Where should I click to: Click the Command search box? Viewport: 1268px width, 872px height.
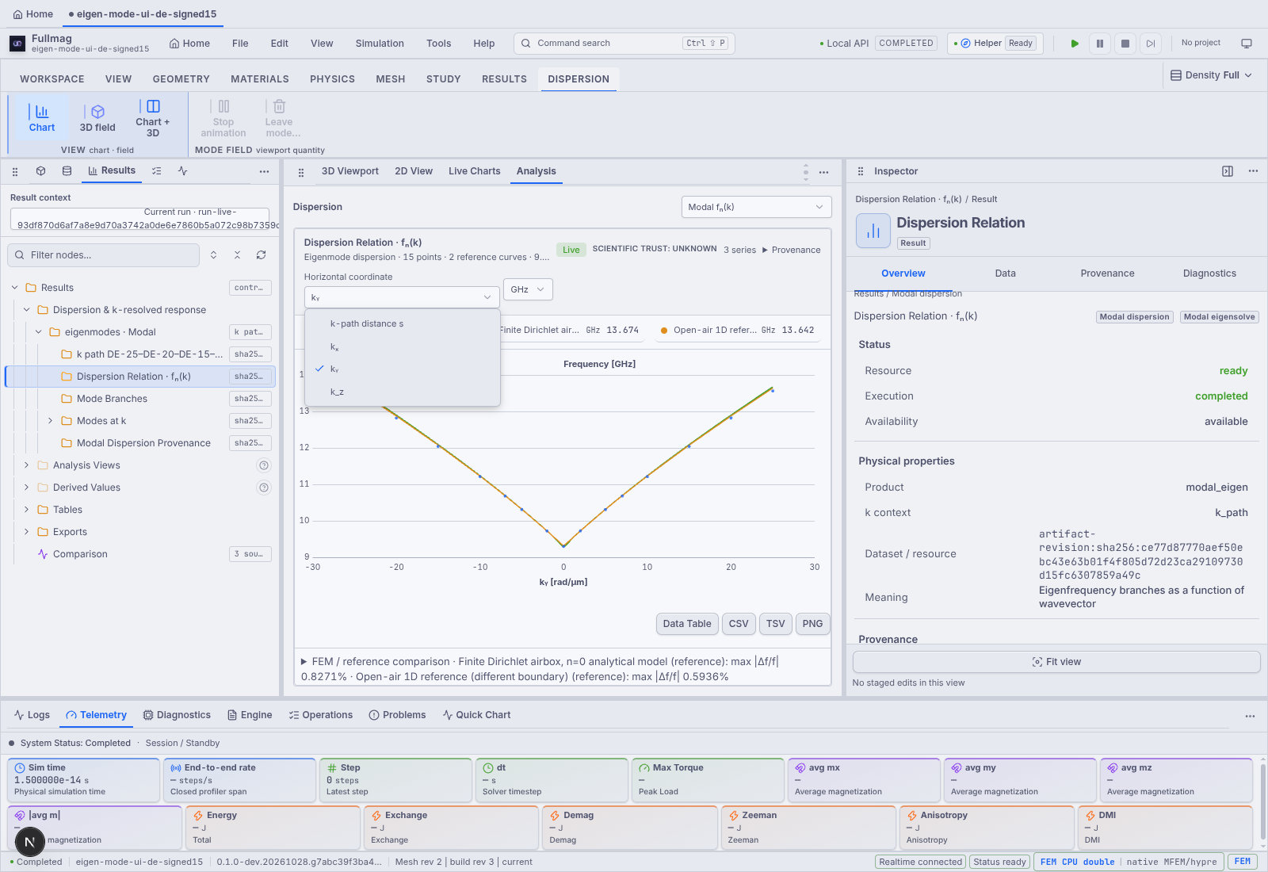(x=624, y=44)
